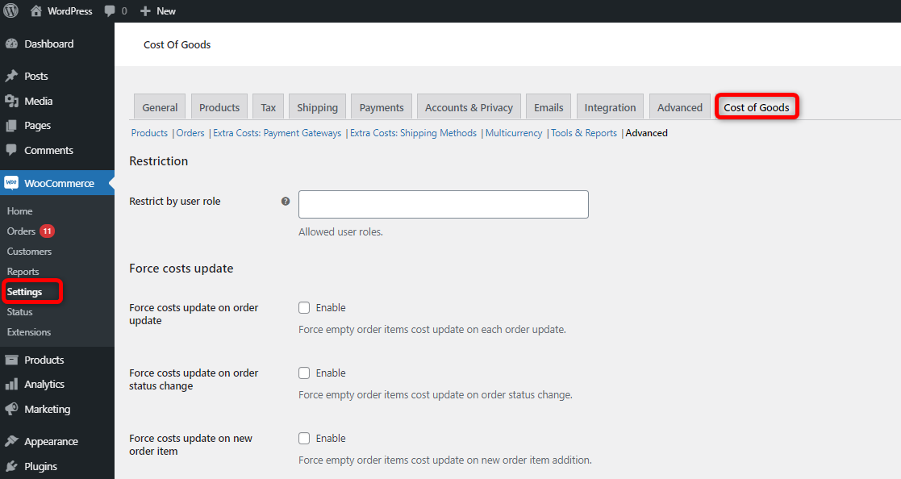Open the Tools & Reports link
The height and width of the screenshot is (479, 901).
coord(583,132)
